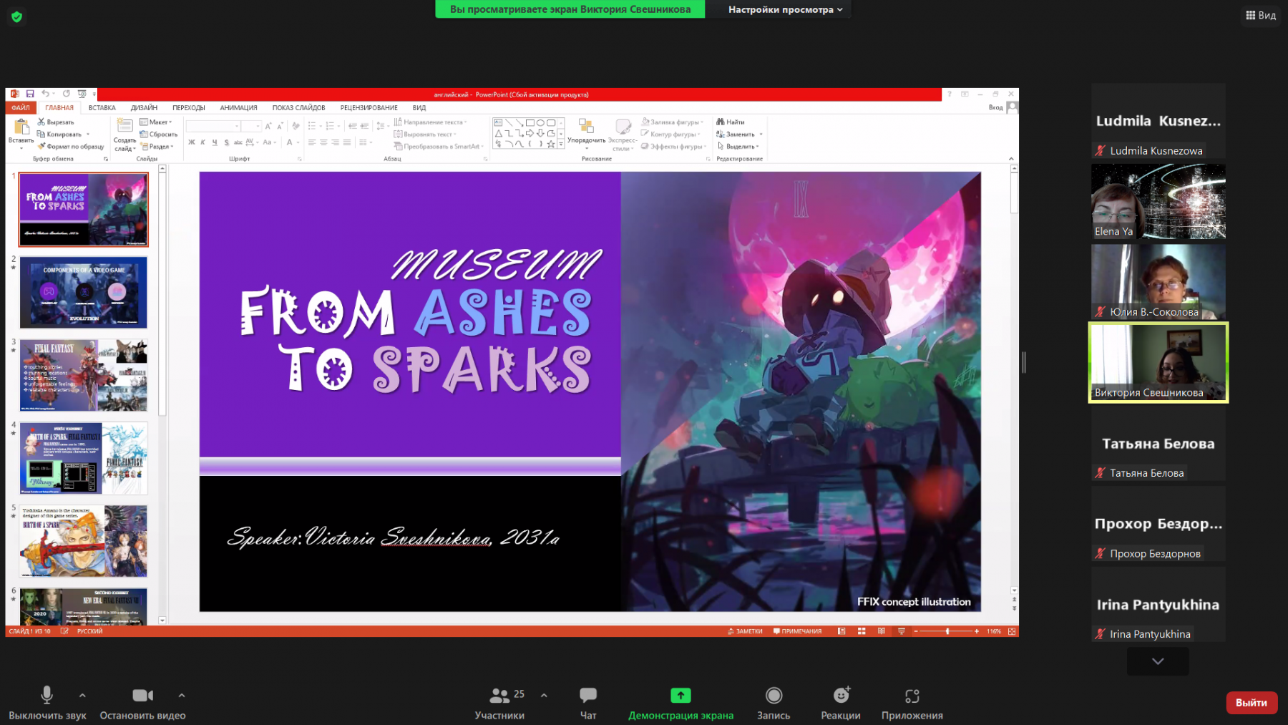Toggle text shadow S formatting
The image size is (1288, 725).
pyautogui.click(x=227, y=142)
